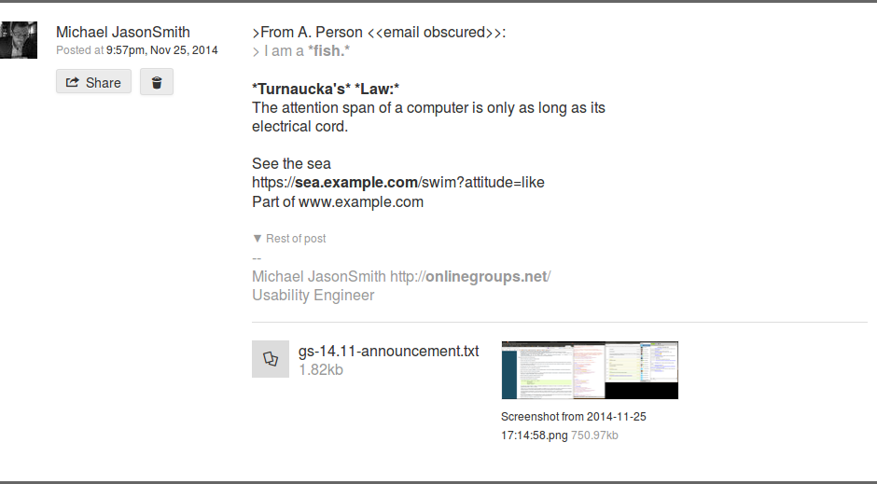
Task: Select author name Michael JasonSmith at top
Action: click(123, 32)
